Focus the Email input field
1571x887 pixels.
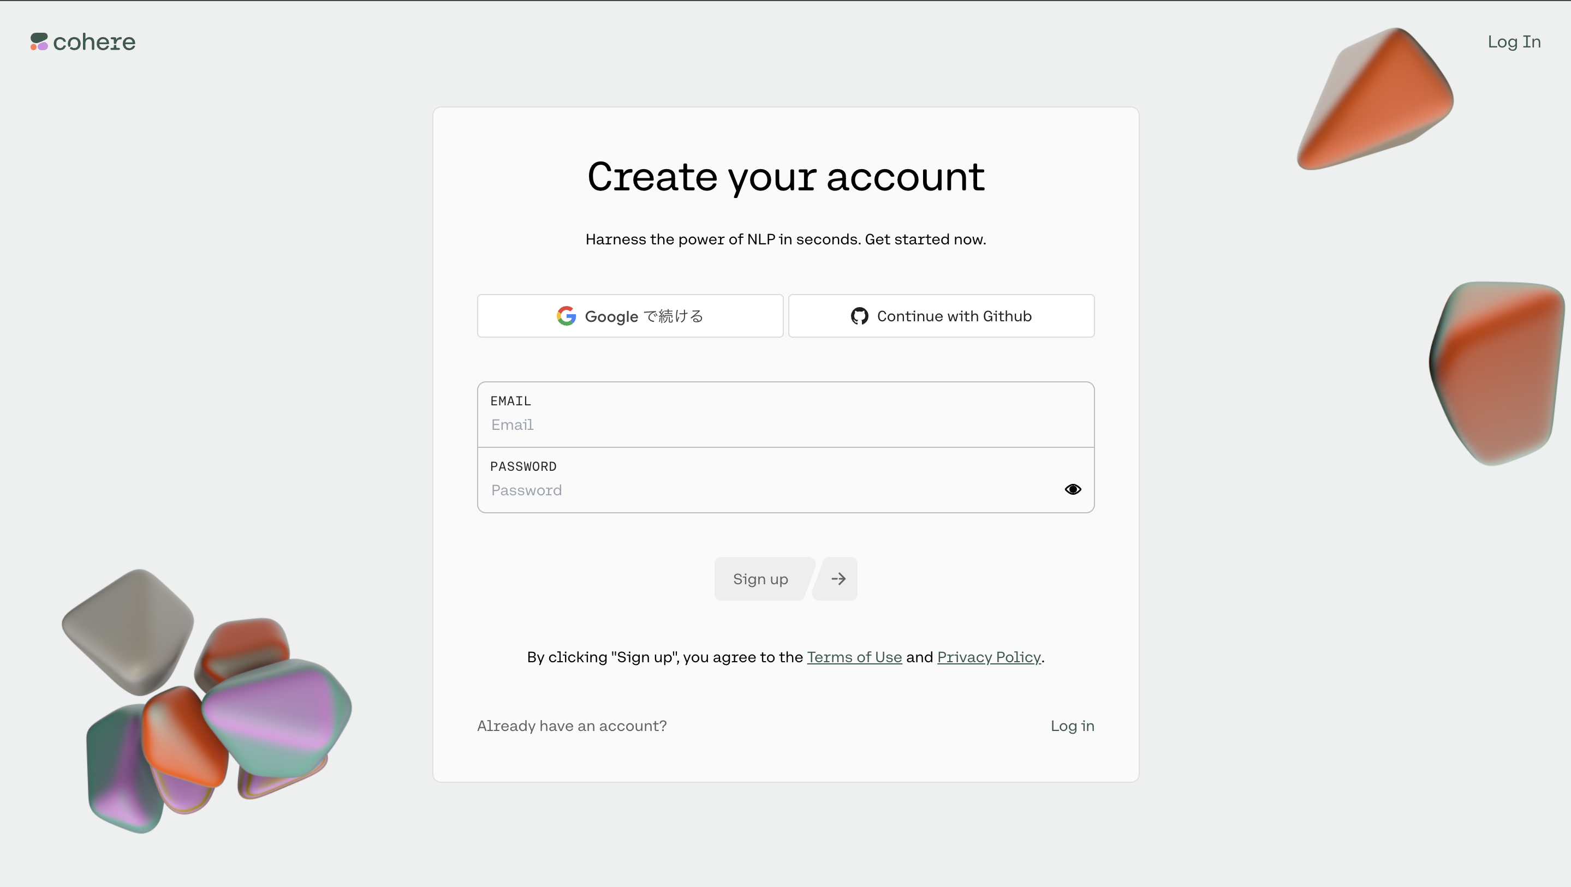[x=785, y=415]
